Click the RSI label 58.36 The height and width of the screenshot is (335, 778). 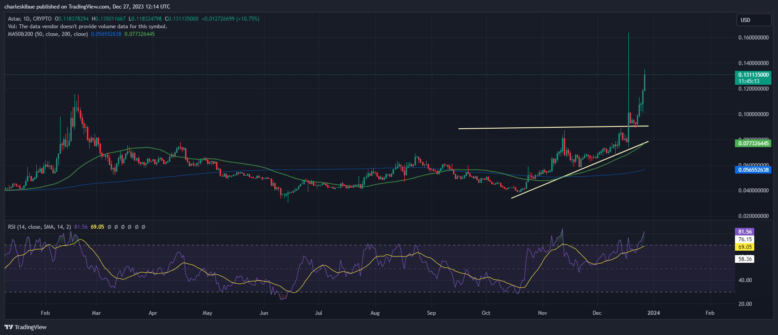click(745, 259)
